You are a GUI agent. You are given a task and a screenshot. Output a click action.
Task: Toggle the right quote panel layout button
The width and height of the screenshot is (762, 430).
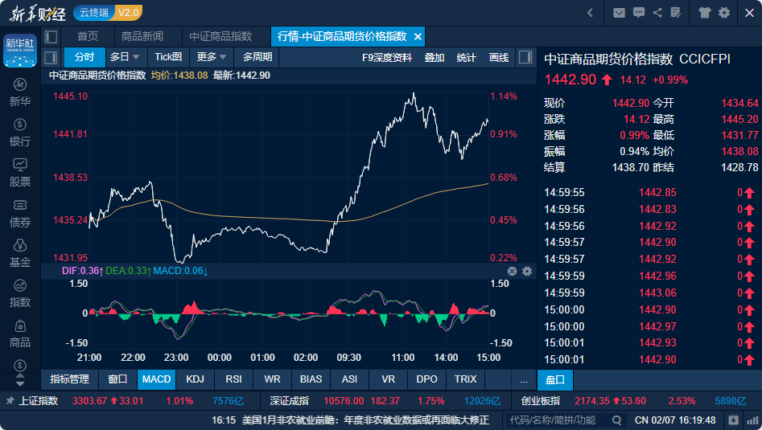tap(525, 57)
